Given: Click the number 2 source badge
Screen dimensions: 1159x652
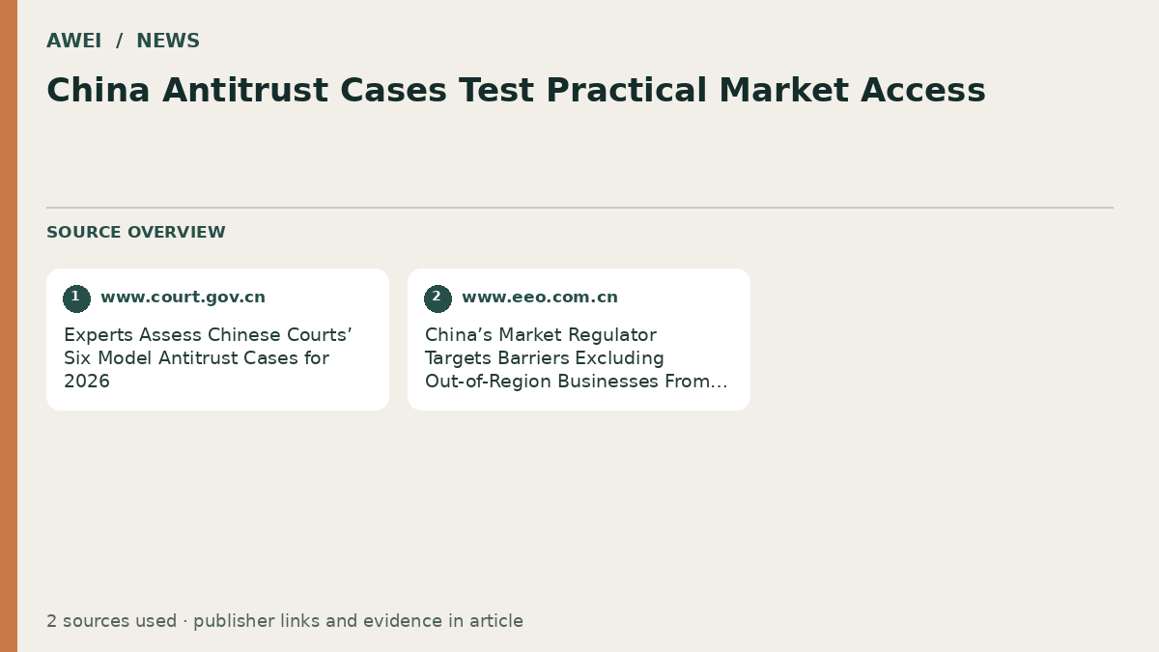Looking at the screenshot, I should point(438,298).
